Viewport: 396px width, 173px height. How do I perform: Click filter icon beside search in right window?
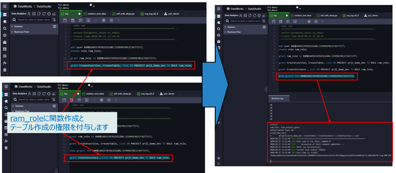[264, 21]
